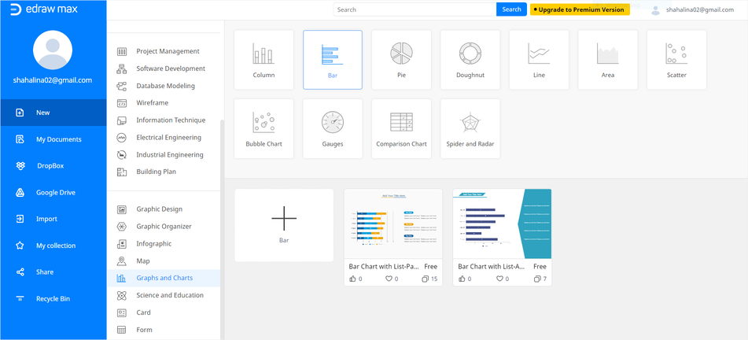Choose the Bubble Chart type
748x340 pixels.
[x=263, y=128]
